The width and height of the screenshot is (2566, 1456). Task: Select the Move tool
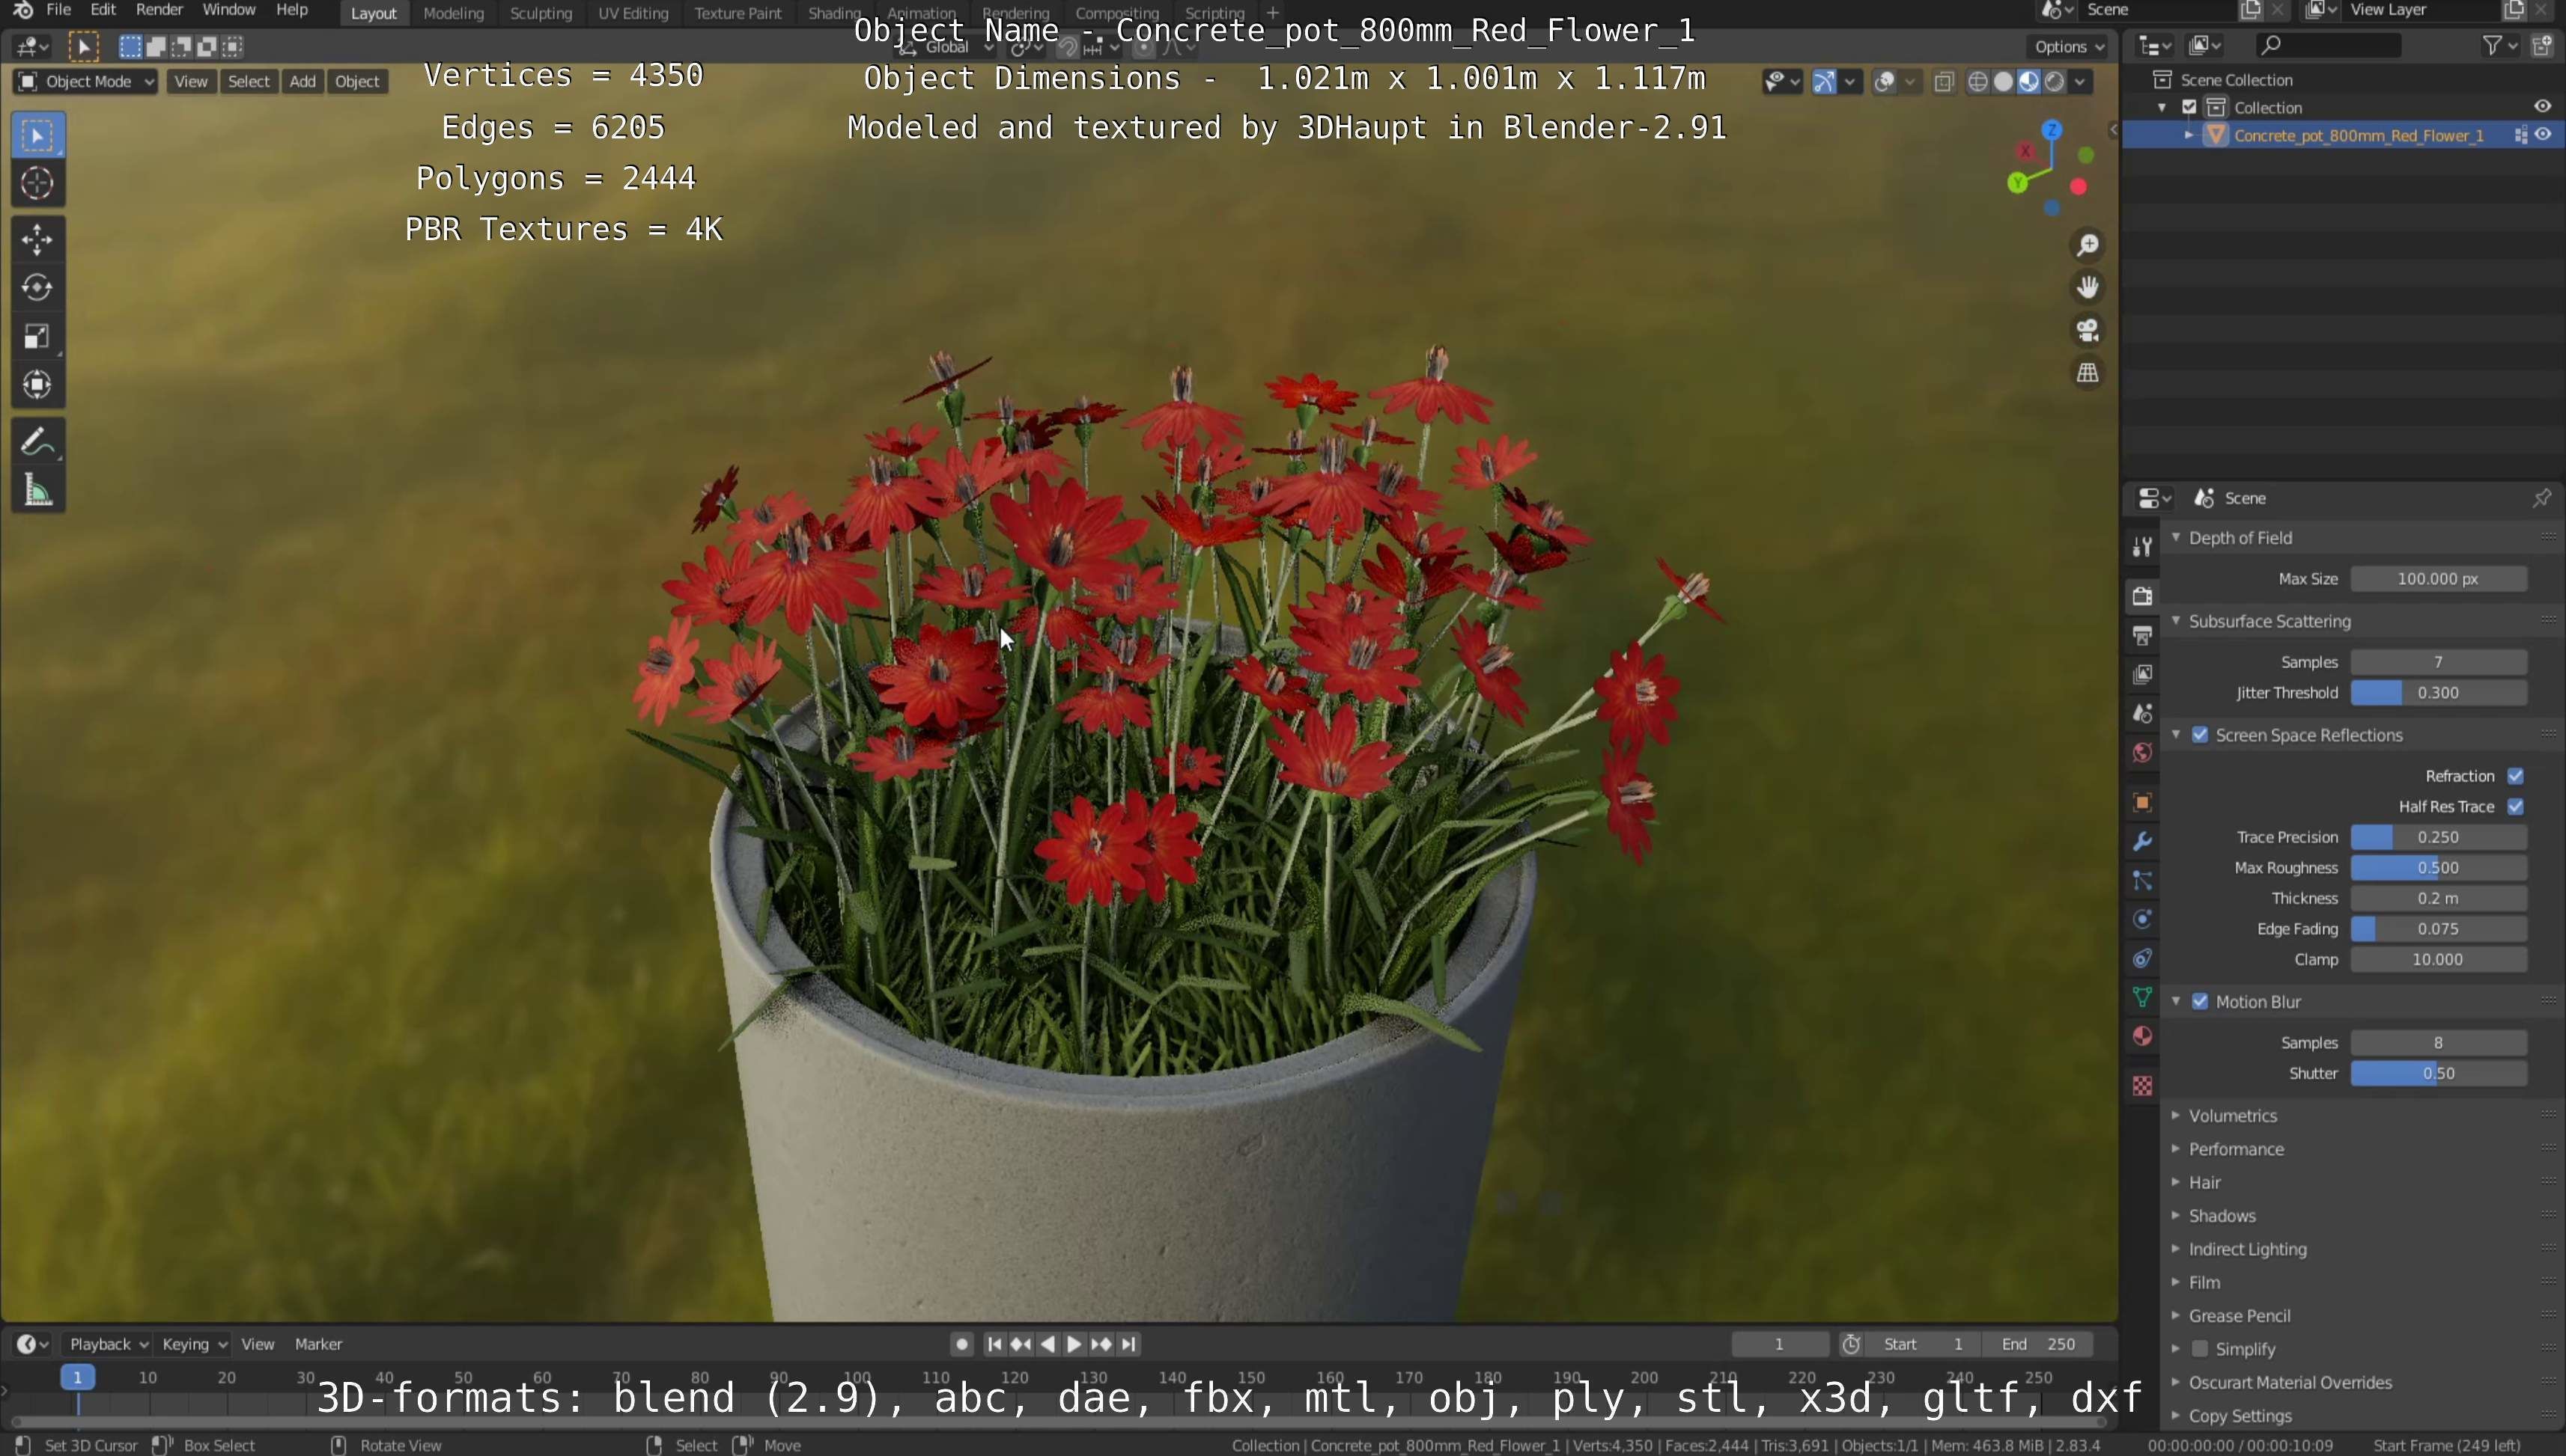click(37, 239)
